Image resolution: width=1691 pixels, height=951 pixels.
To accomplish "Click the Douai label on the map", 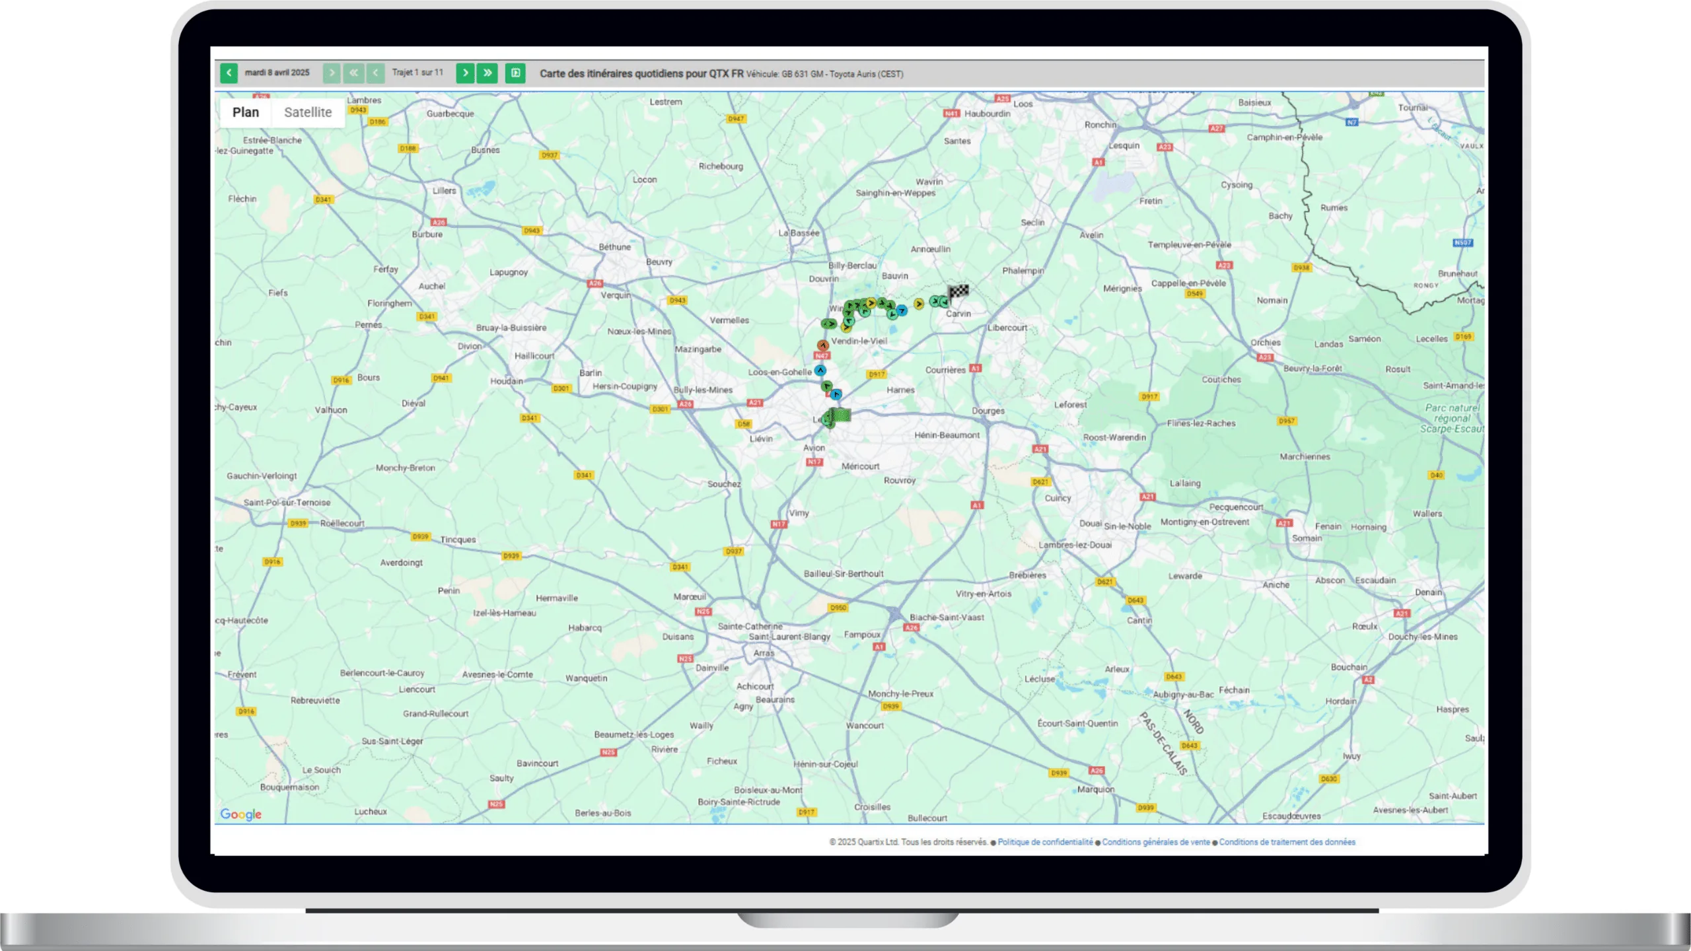I will [1090, 523].
